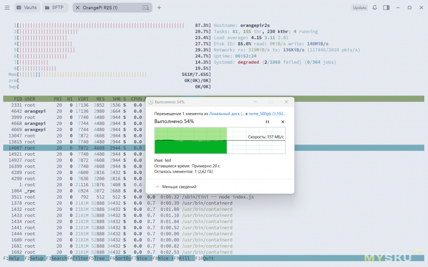Image resolution: width=428 pixels, height=267 pixels.
Task: Click the Disk IO 85.0% line
Action: click(x=271, y=44)
